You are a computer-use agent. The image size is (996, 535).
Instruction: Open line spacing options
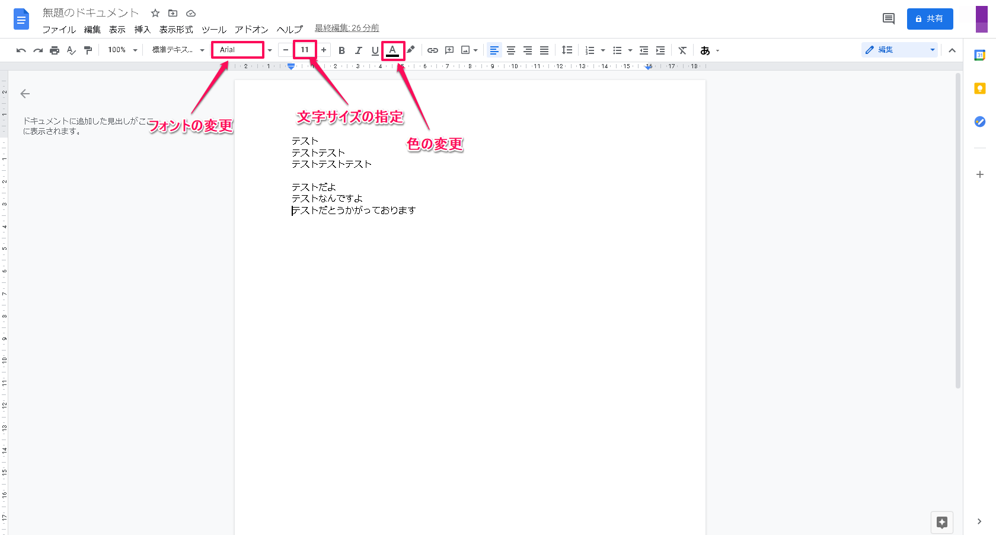pyautogui.click(x=567, y=50)
